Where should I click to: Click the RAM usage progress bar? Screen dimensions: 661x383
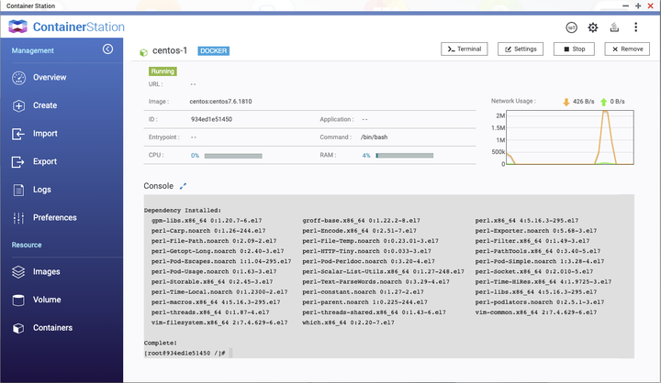(405, 156)
